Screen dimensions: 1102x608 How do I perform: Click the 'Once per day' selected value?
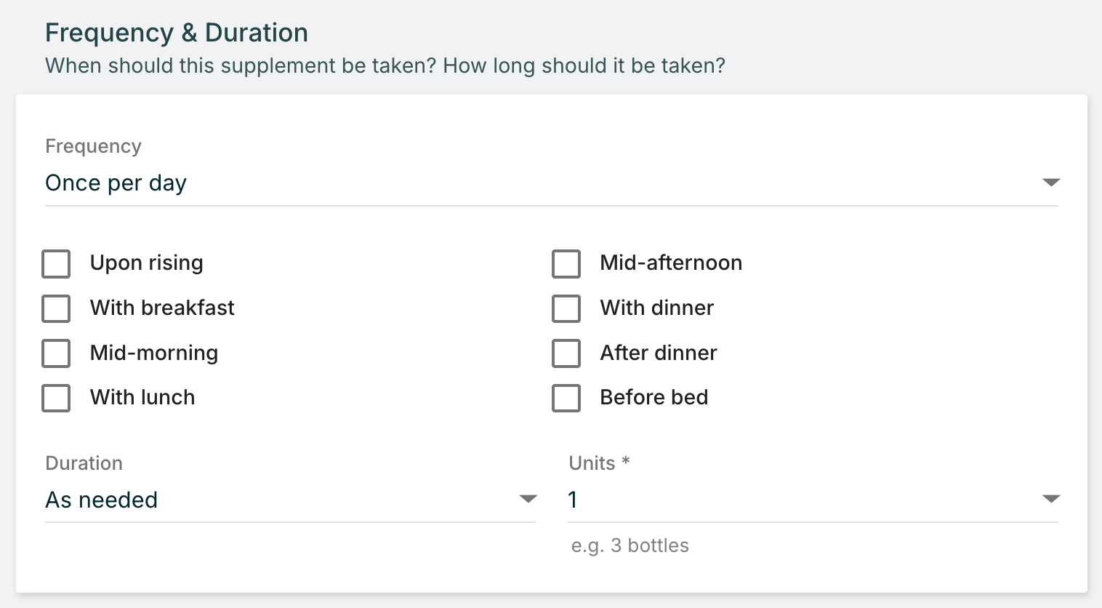(x=116, y=183)
